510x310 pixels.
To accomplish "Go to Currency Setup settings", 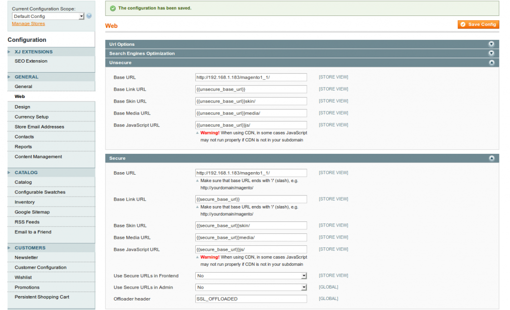I will point(32,117).
